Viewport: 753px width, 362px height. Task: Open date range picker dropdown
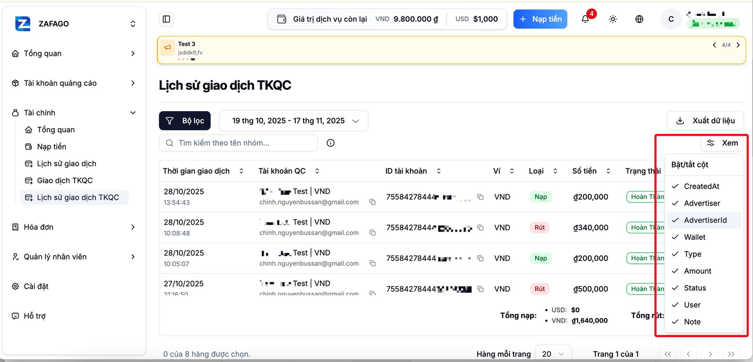click(x=294, y=120)
